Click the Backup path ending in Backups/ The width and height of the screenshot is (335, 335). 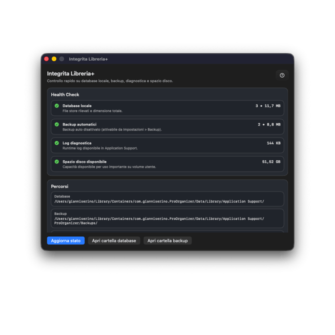(159, 221)
